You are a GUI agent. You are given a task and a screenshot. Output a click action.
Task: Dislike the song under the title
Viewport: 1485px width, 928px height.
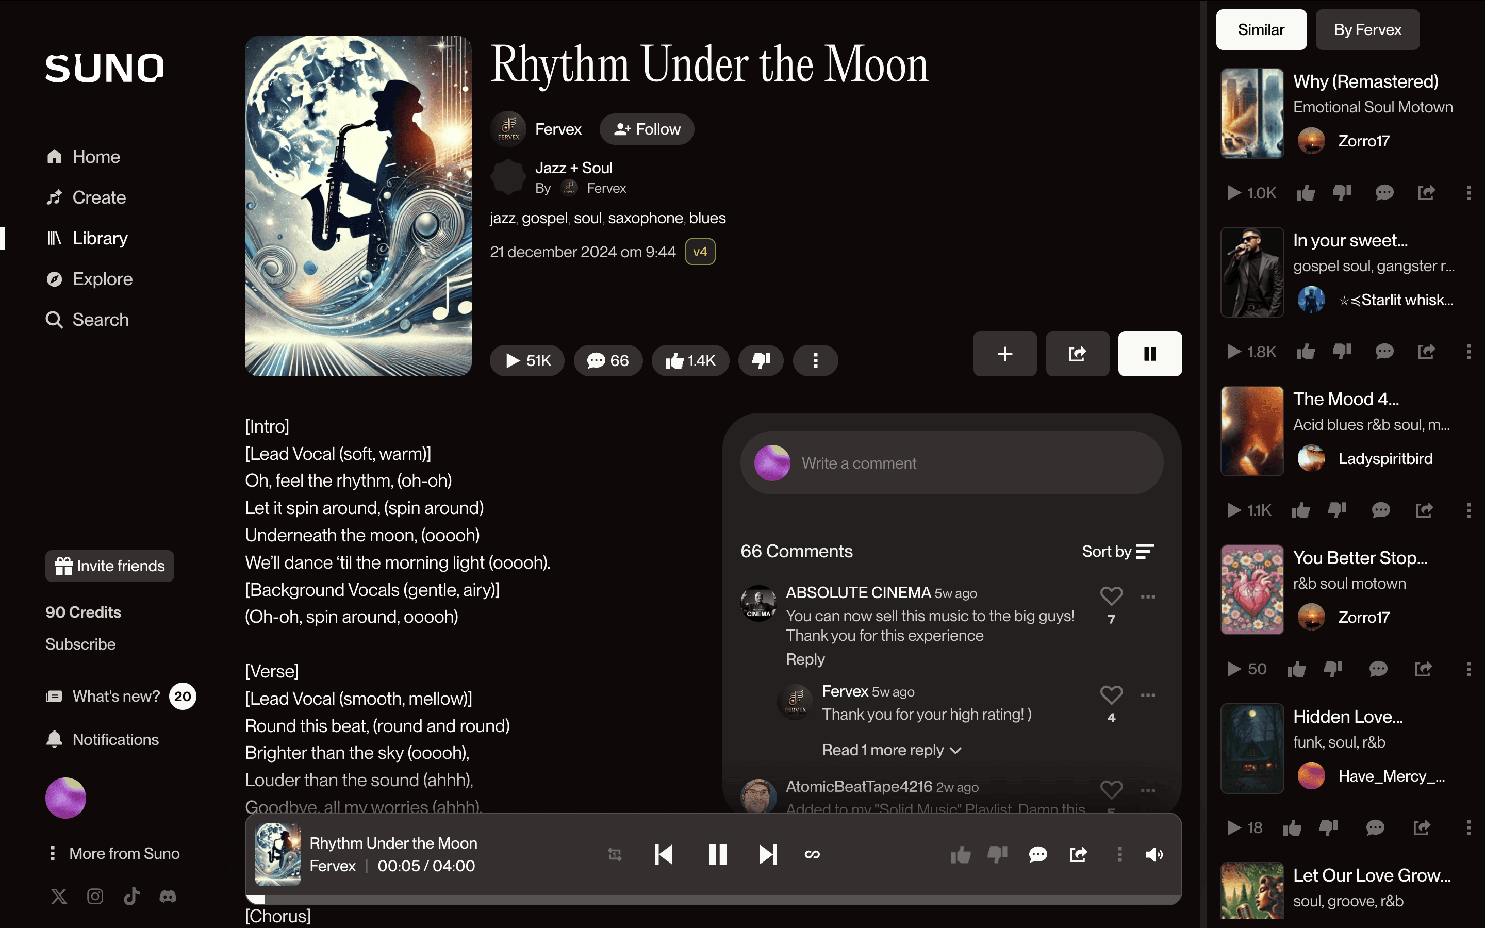tap(761, 360)
